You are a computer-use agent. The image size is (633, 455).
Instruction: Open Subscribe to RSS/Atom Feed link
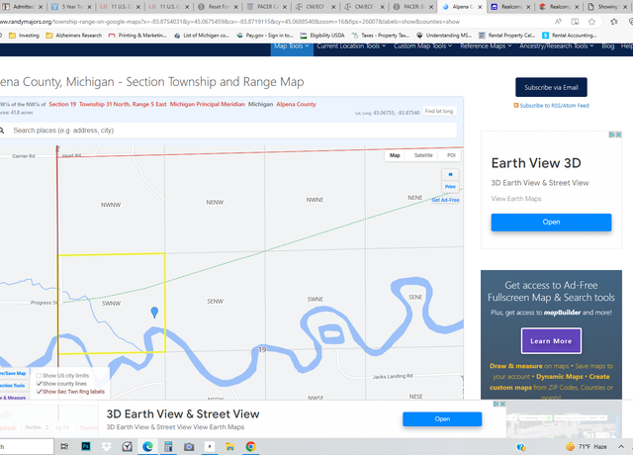click(554, 106)
